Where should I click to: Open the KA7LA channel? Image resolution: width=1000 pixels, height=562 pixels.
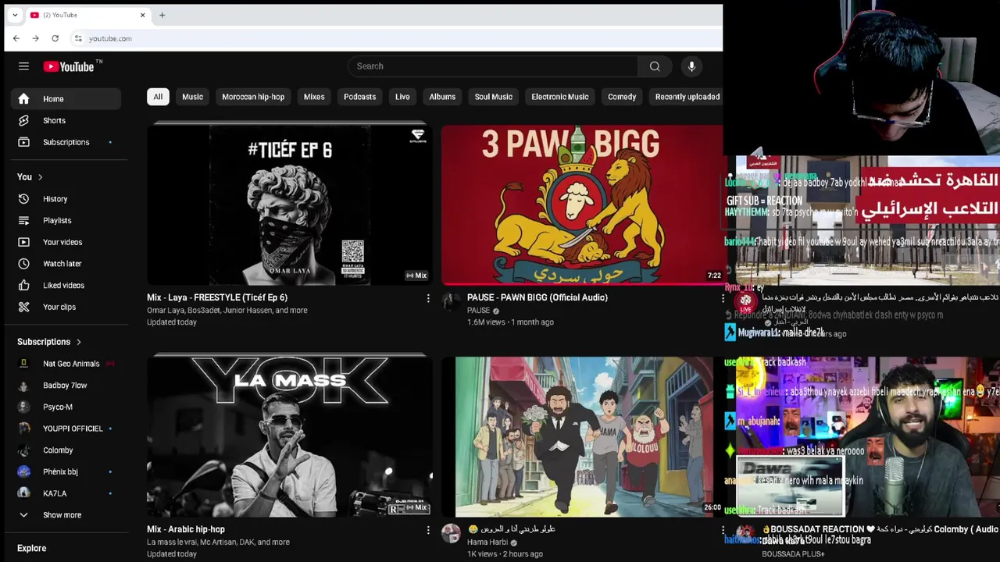66,493
